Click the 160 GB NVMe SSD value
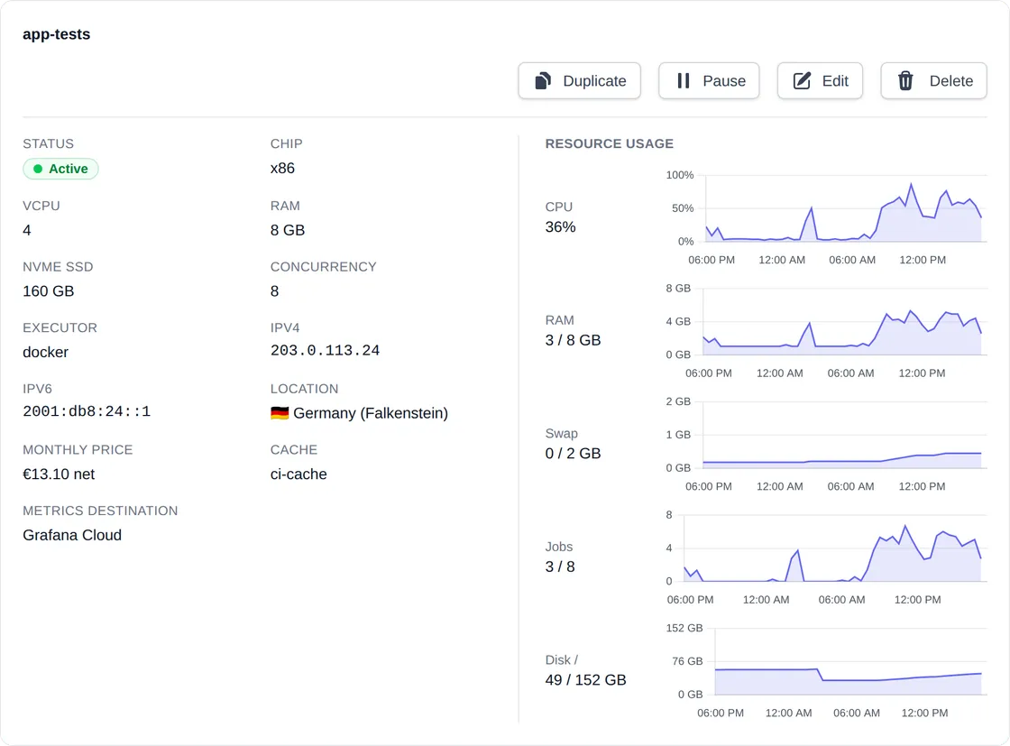Viewport: 1010px width, 746px height. pos(49,291)
